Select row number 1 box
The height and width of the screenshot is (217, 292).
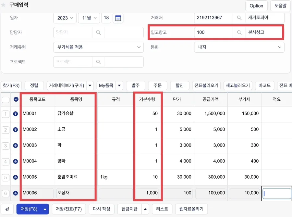(6, 114)
